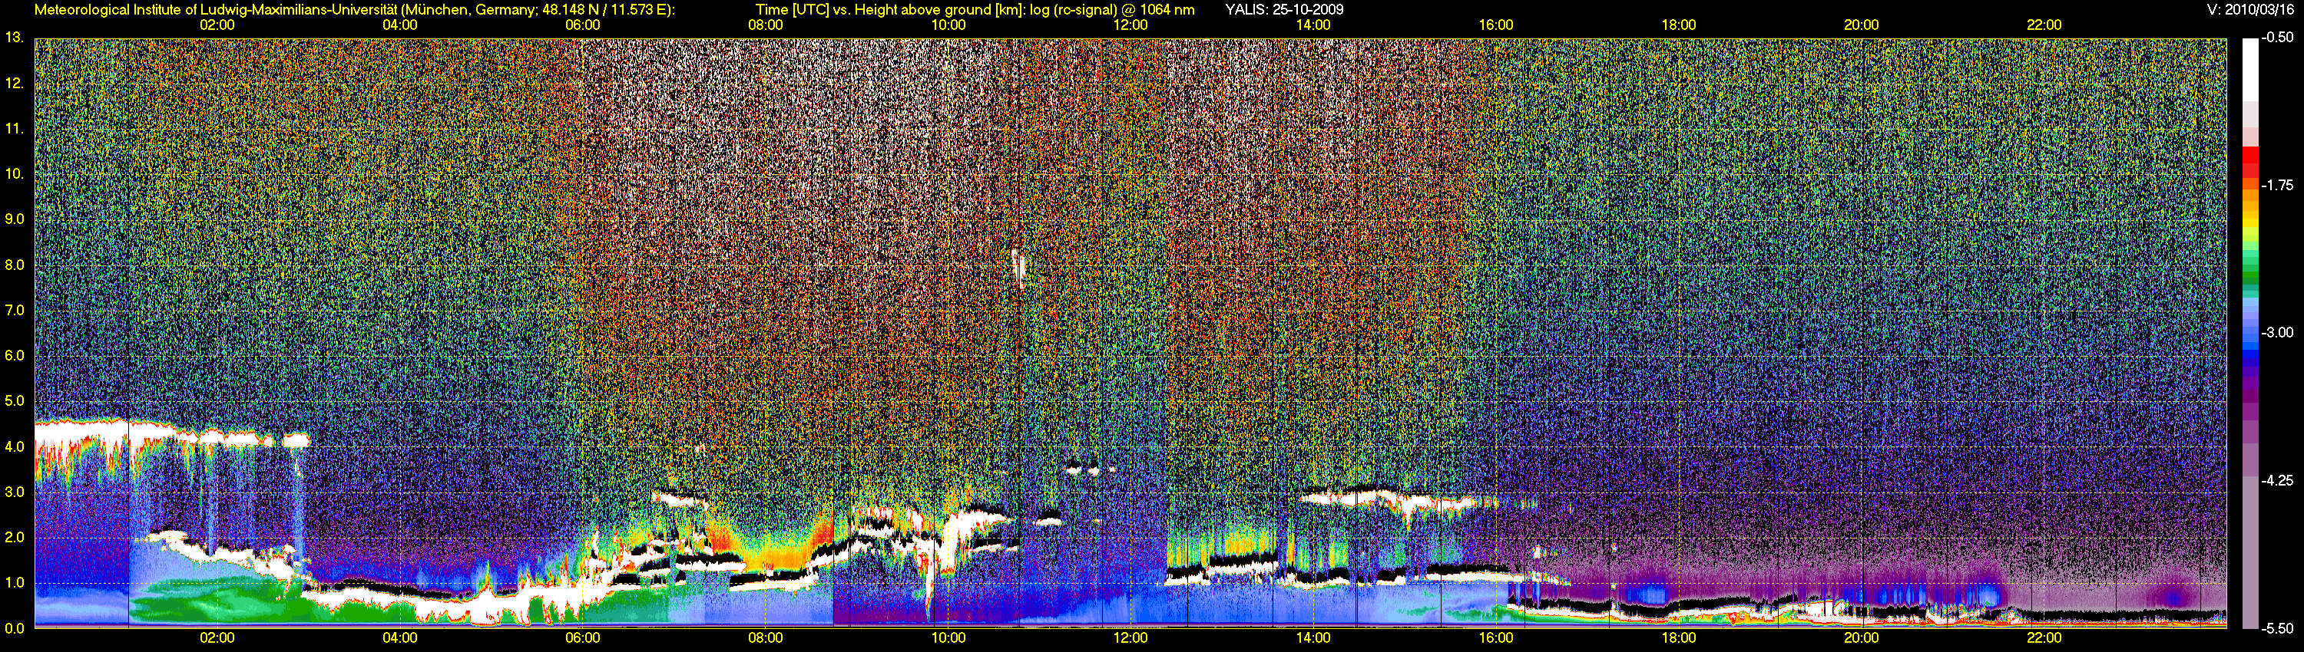
Task: Select the 18:00 label on the top time axis
Action: click(1679, 25)
